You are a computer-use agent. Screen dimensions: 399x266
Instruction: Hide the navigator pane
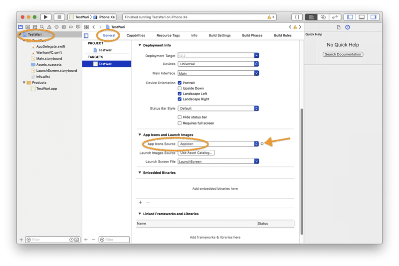(350, 17)
